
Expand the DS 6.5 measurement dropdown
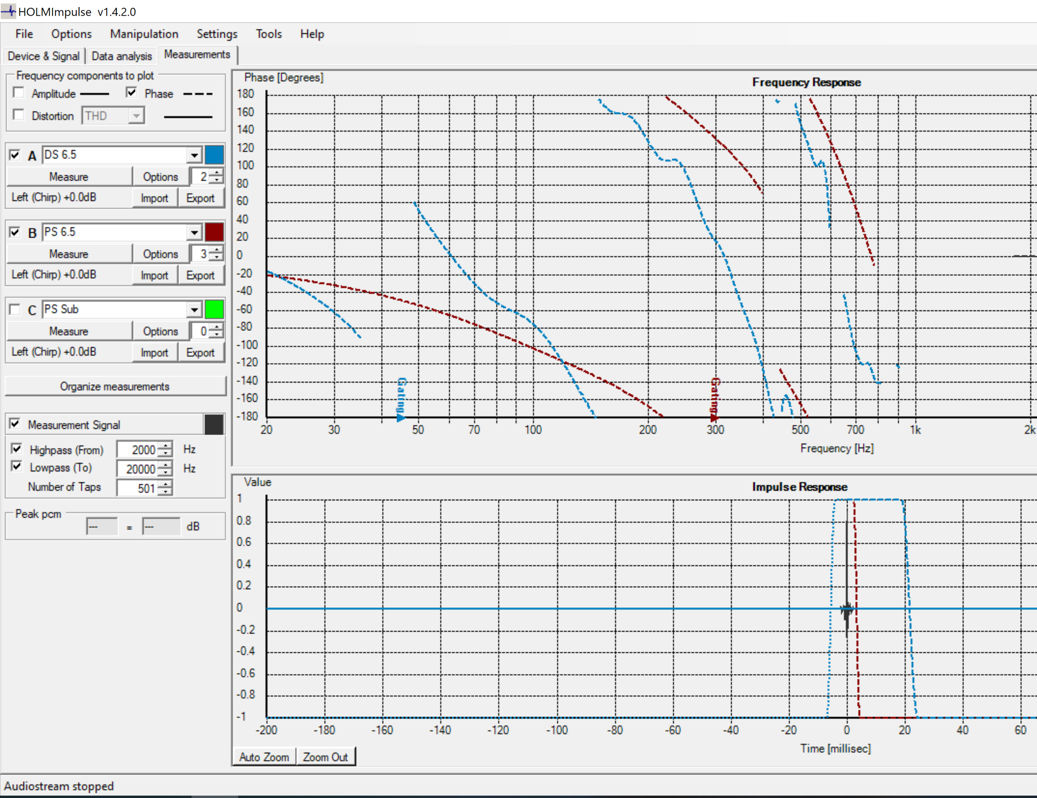point(194,155)
